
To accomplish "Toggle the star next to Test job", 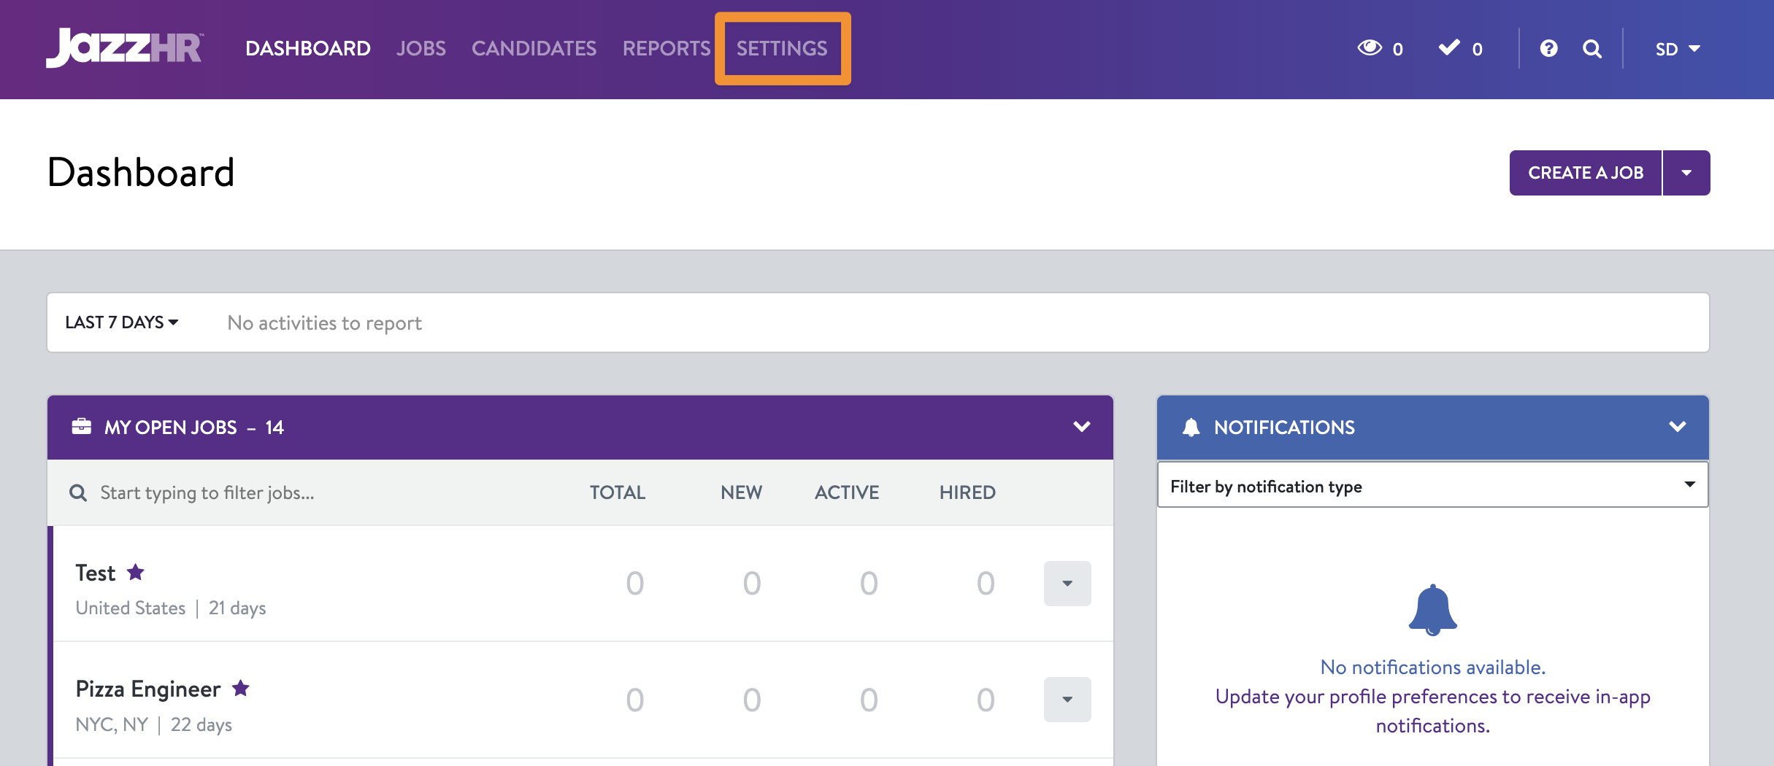I will point(136,573).
